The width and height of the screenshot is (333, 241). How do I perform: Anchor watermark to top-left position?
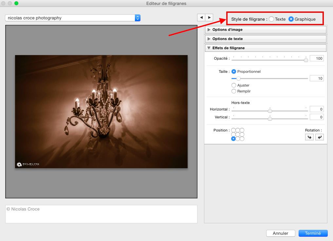[x=233, y=130]
